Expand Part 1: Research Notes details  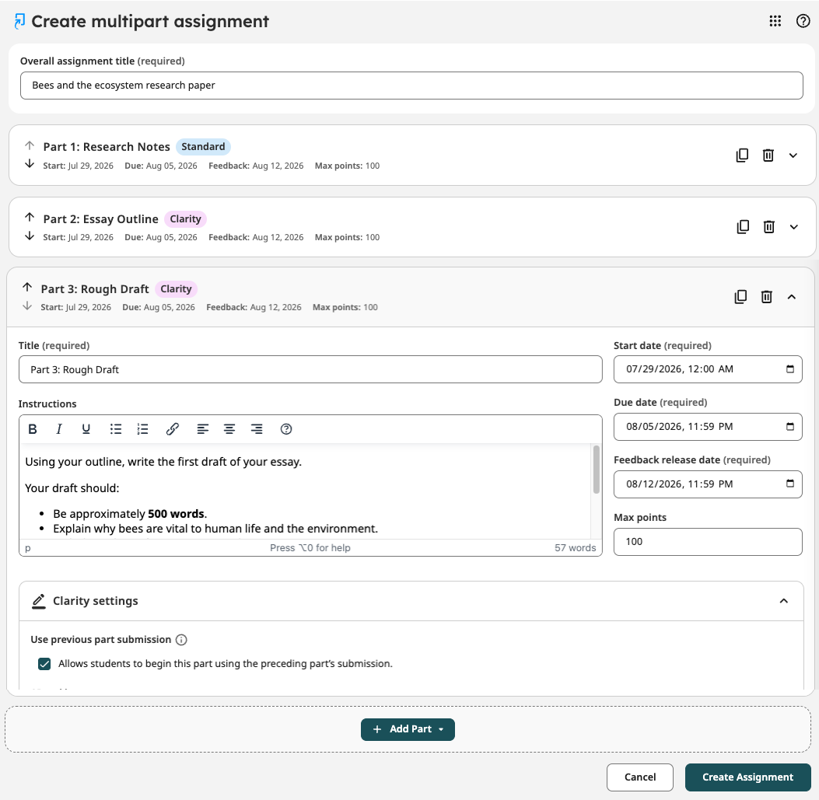[793, 155]
